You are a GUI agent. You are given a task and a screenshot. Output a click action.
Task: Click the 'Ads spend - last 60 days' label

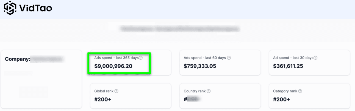pyautogui.click(x=205, y=58)
